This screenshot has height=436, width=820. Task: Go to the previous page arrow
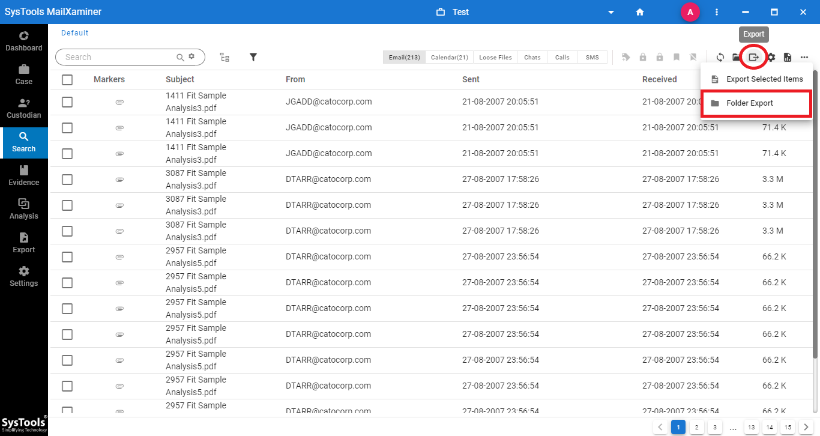point(660,428)
